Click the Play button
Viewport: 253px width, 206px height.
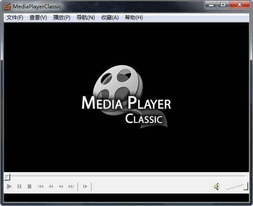[x=9, y=187]
